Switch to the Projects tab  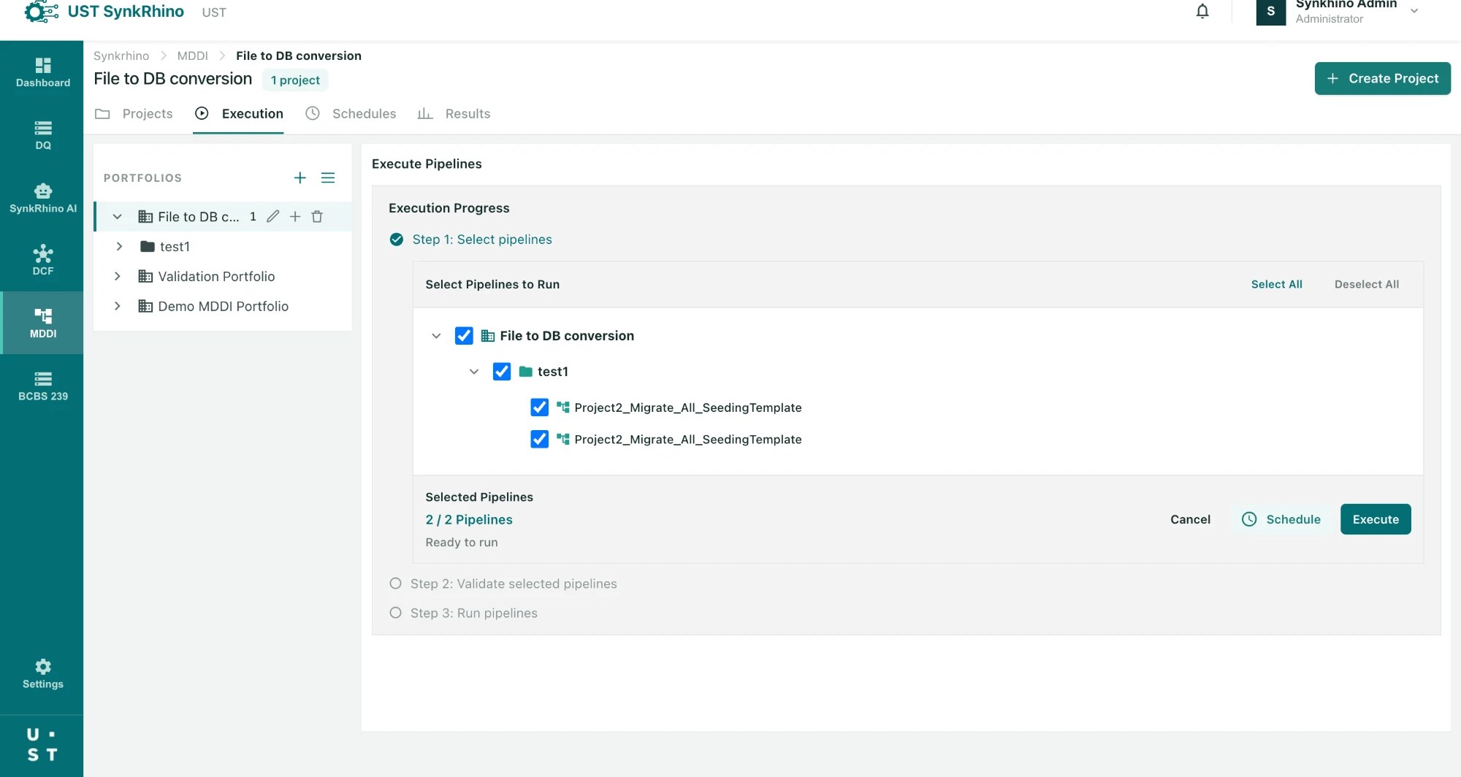[134, 113]
